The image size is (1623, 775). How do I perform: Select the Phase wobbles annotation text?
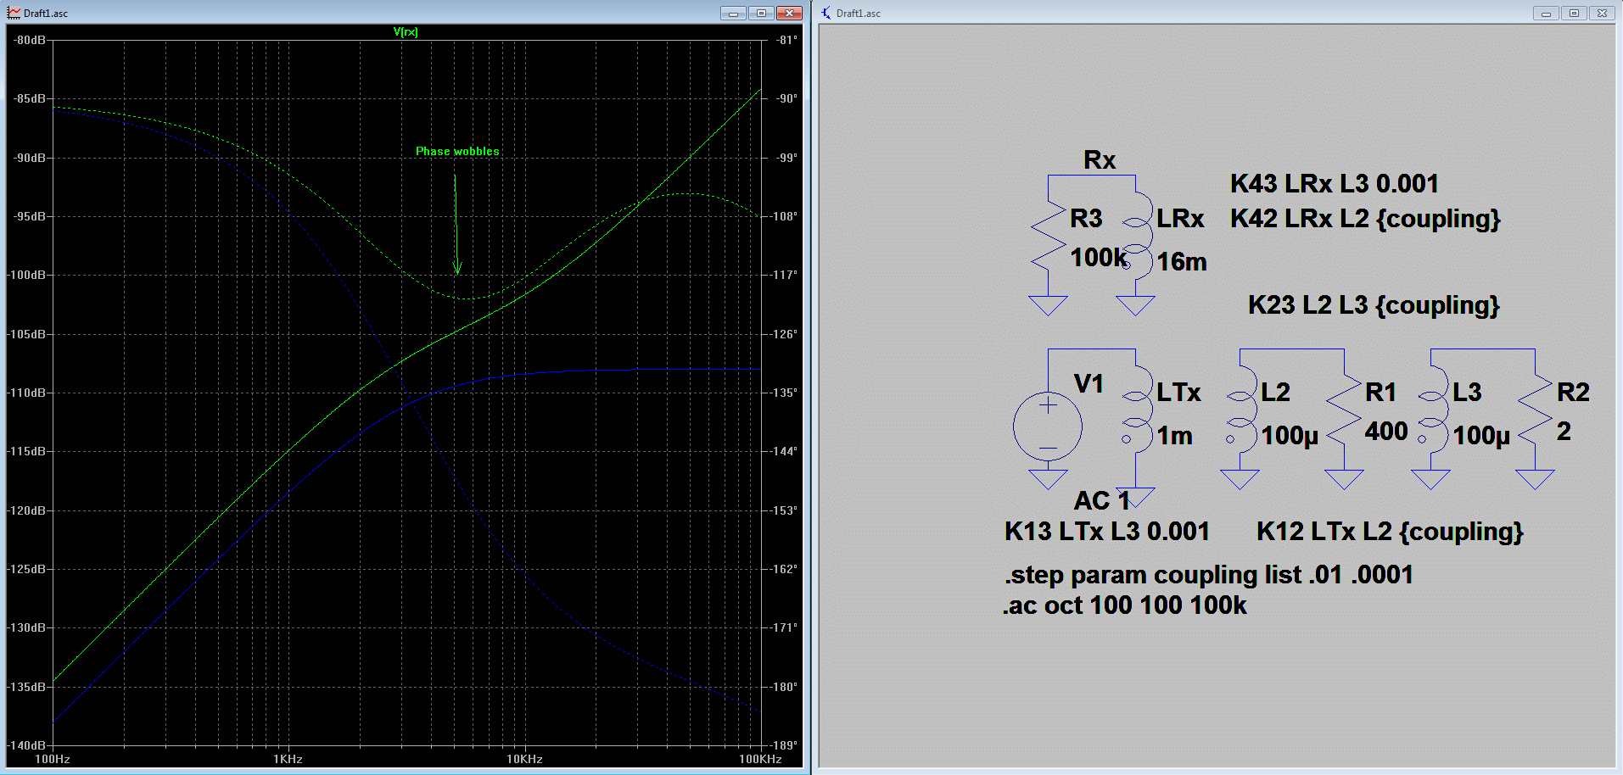point(457,152)
